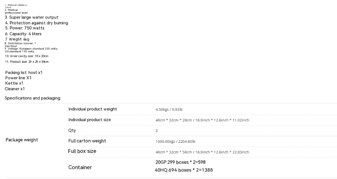Click the 'Inner cavity size: 18 x 20cm' line
This screenshot has width=337, height=179.
coord(27,56)
